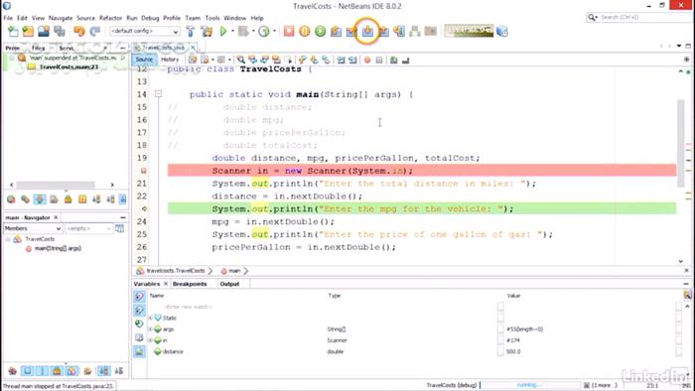Switch to the Output tab

[x=229, y=284]
